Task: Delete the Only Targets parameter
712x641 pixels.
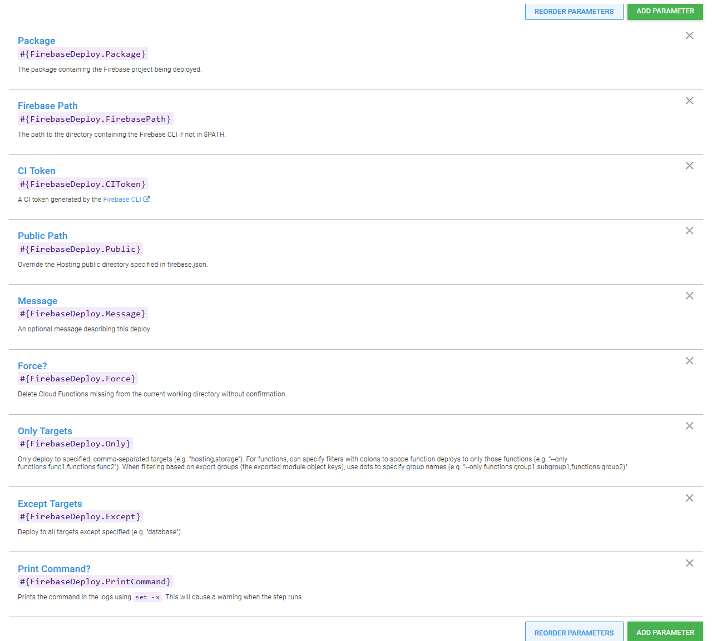Action: [x=689, y=425]
